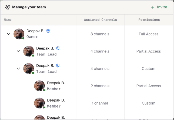Collapse the Partial Access team lead row chevron

pos(18,51)
